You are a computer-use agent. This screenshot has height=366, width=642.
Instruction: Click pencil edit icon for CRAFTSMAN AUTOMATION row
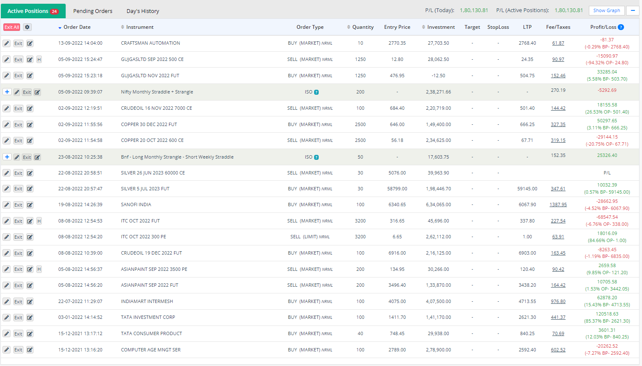coord(7,43)
